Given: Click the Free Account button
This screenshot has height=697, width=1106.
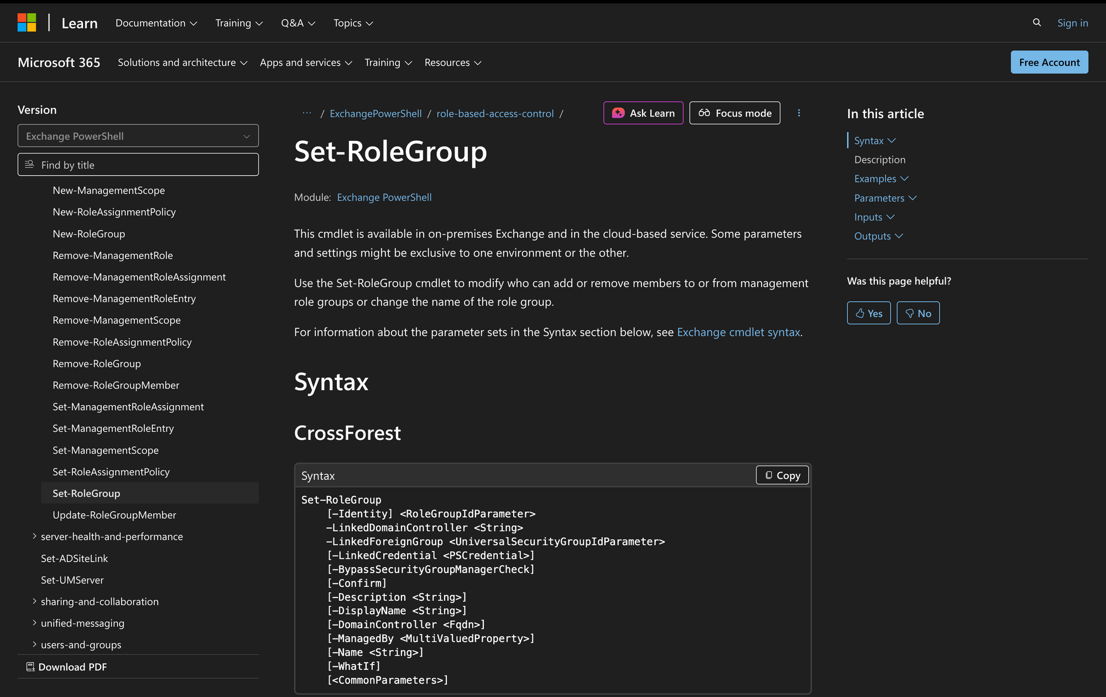Looking at the screenshot, I should tap(1049, 62).
